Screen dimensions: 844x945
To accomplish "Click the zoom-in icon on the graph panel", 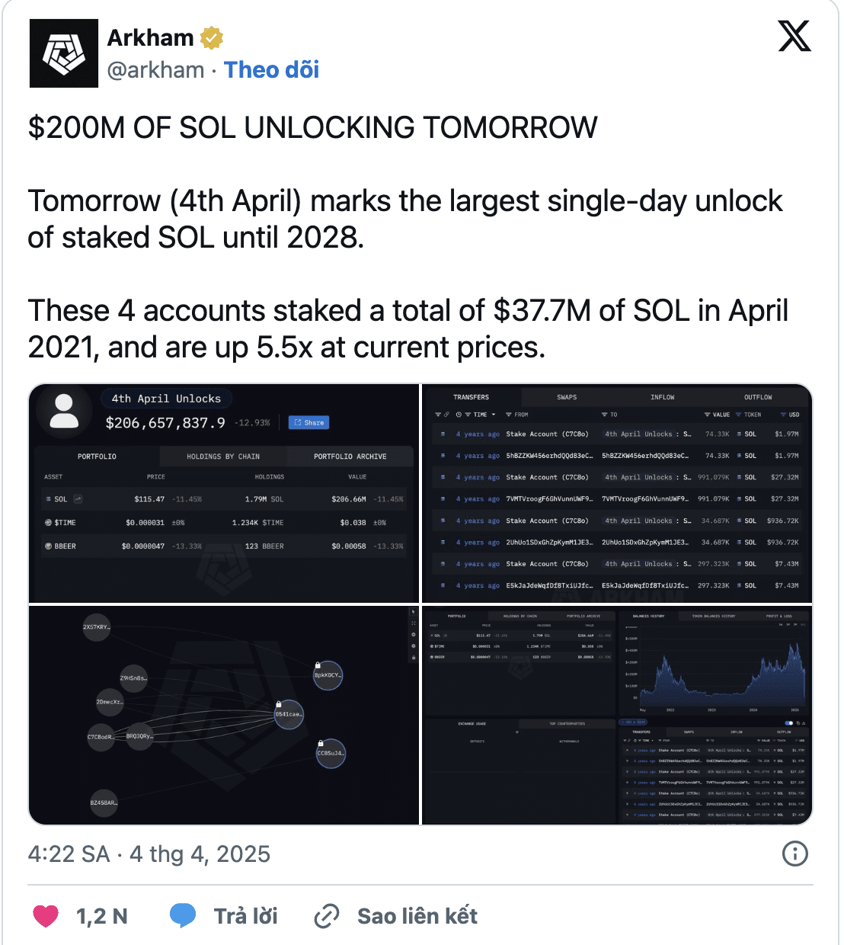I will pos(413,634).
